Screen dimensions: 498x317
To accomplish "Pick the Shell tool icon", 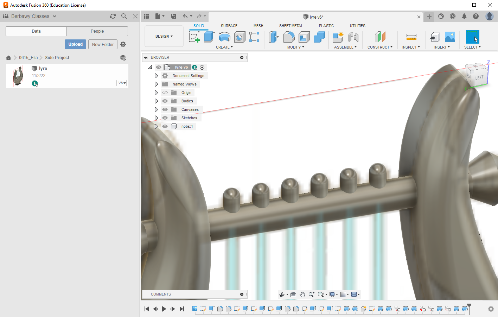I will 304,37.
